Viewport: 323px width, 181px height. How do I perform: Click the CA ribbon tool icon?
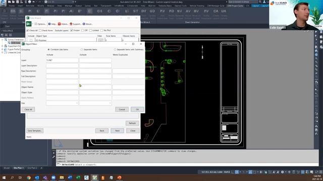pyautogui.click(x=216, y=11)
